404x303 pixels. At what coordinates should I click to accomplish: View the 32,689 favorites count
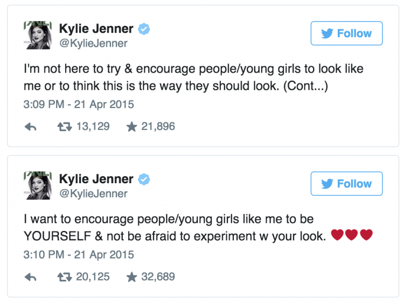(x=158, y=277)
